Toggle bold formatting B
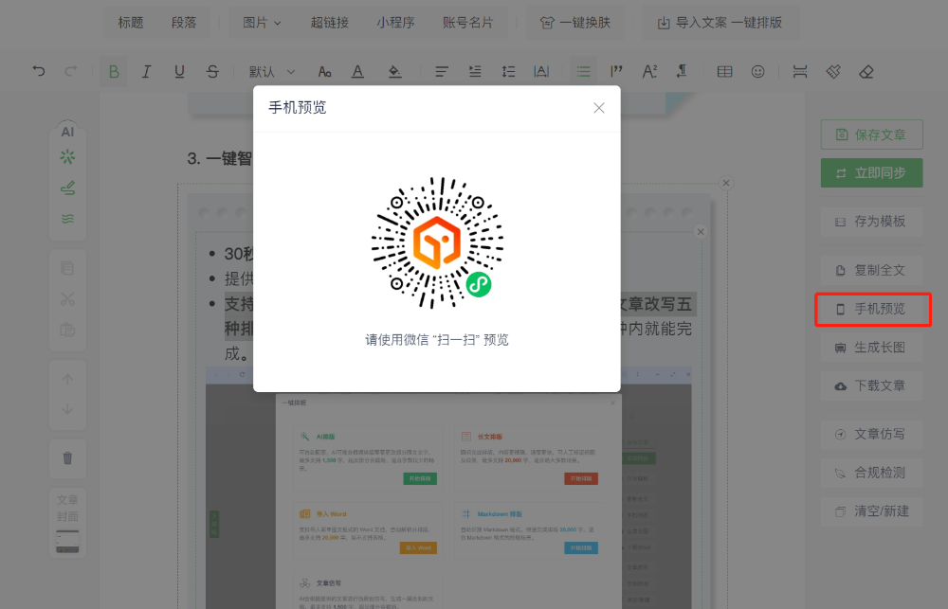948x609 pixels. pos(114,72)
